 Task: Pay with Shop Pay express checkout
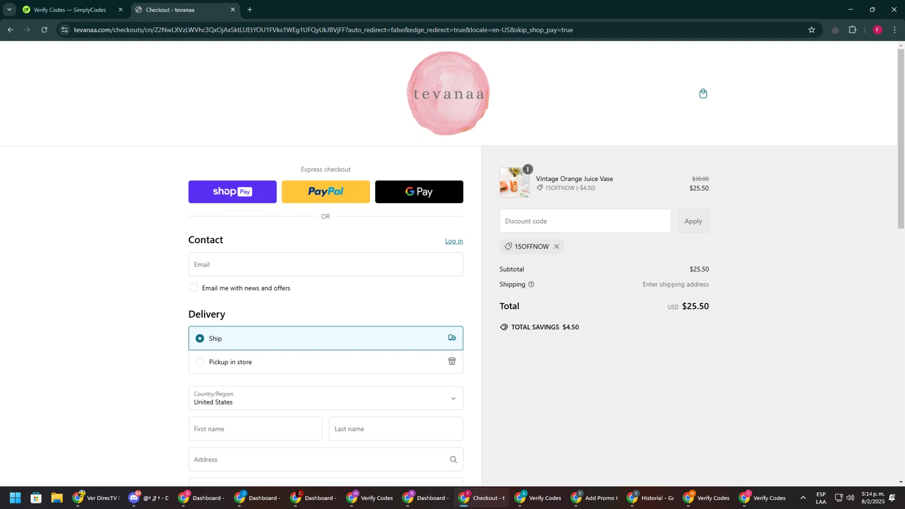(x=232, y=192)
